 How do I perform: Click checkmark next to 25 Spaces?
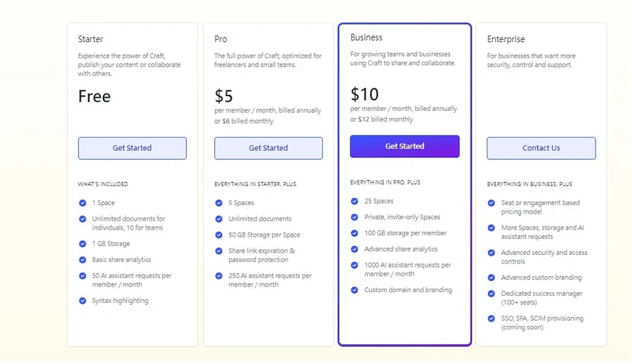point(355,201)
